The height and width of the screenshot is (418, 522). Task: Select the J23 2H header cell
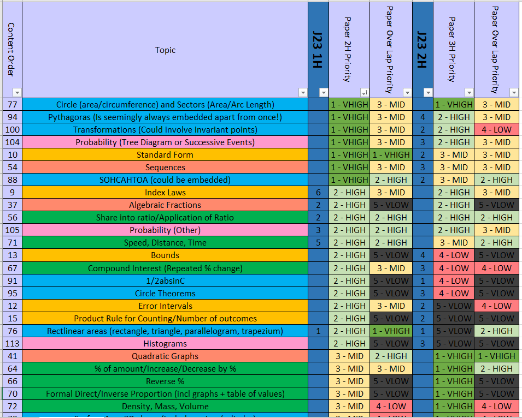pos(423,50)
